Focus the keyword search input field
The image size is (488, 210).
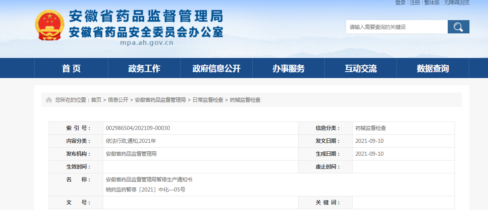click(397, 27)
